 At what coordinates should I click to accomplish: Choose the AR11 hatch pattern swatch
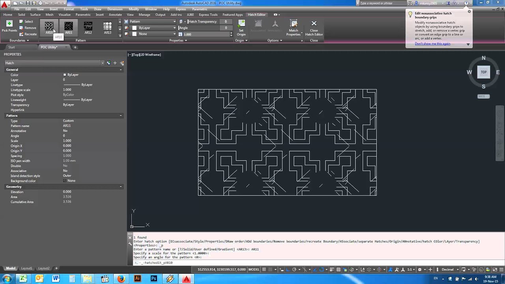coord(69,28)
